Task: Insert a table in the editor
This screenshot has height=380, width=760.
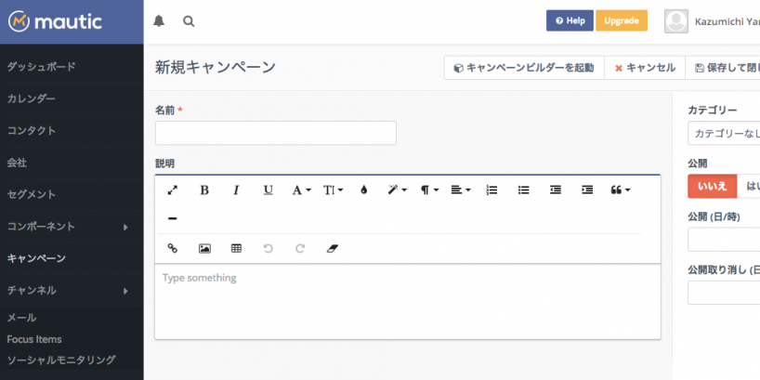Action: tap(236, 248)
